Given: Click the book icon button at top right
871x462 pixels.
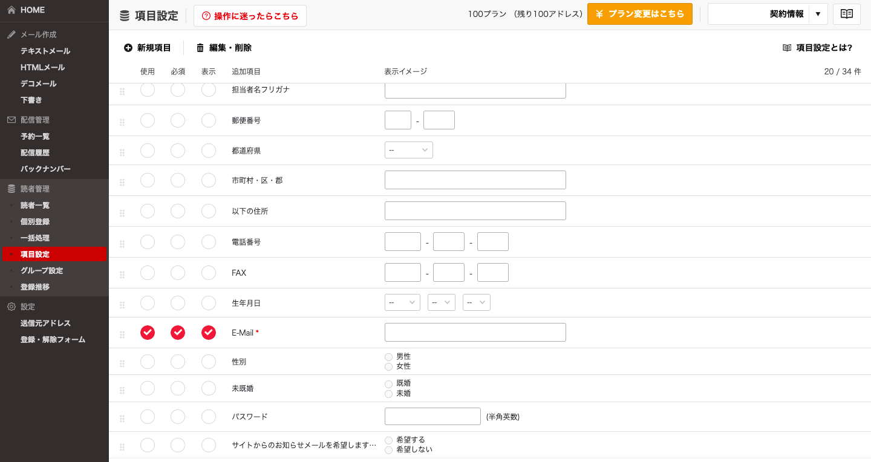Looking at the screenshot, I should 846,14.
